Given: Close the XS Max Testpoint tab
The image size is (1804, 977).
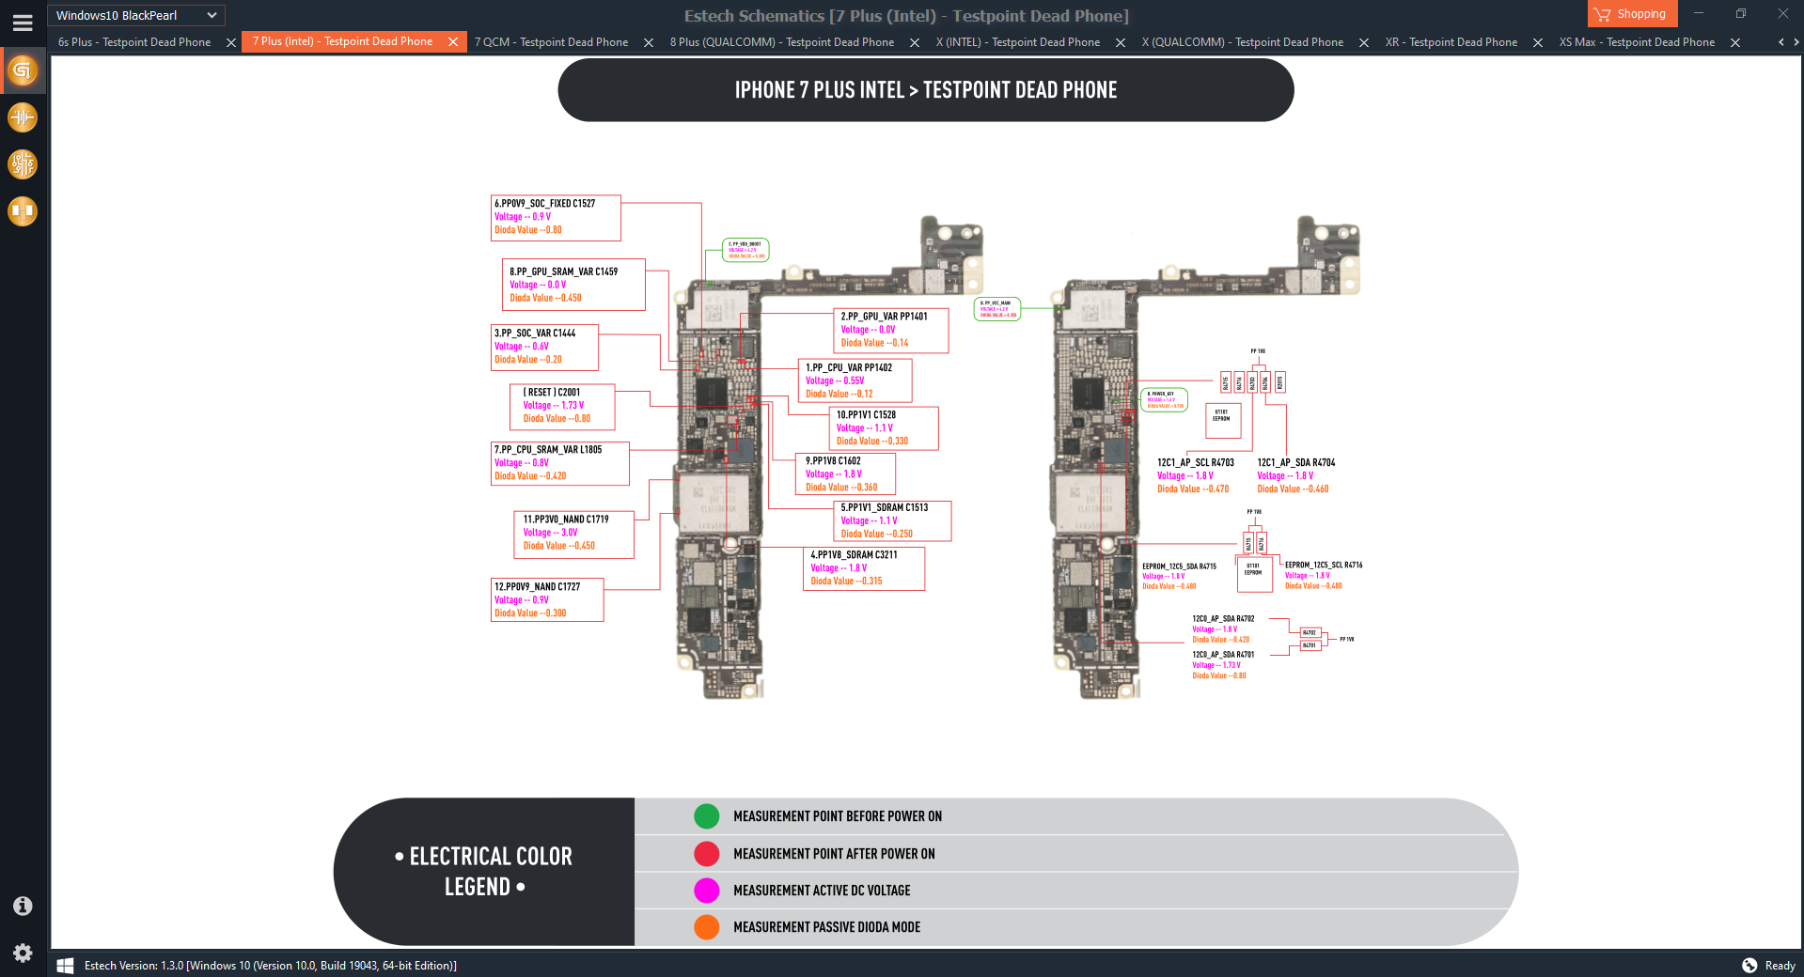Looking at the screenshot, I should [x=1735, y=42].
